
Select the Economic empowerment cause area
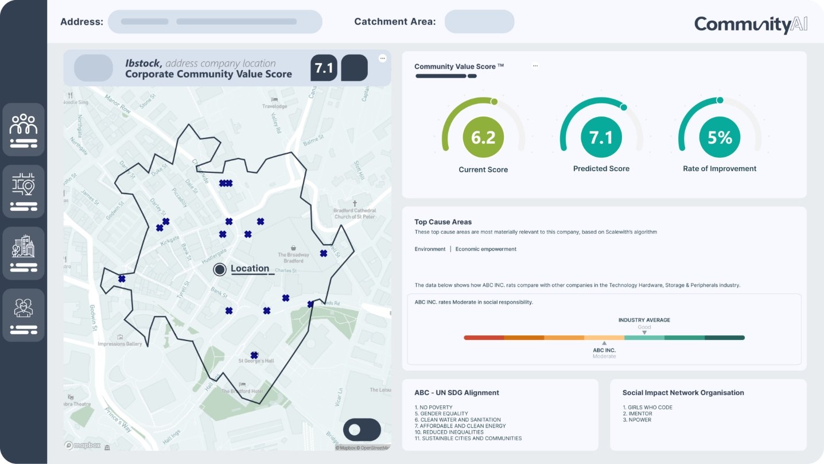(485, 249)
